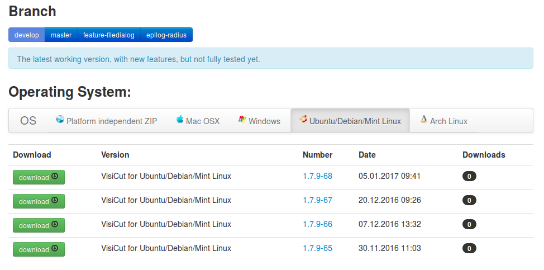Open the Platform independent ZIP tab
This screenshot has width=544, height=270.
click(107, 121)
